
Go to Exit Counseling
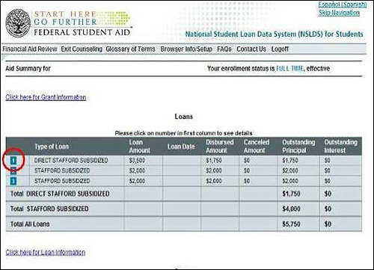(x=82, y=49)
